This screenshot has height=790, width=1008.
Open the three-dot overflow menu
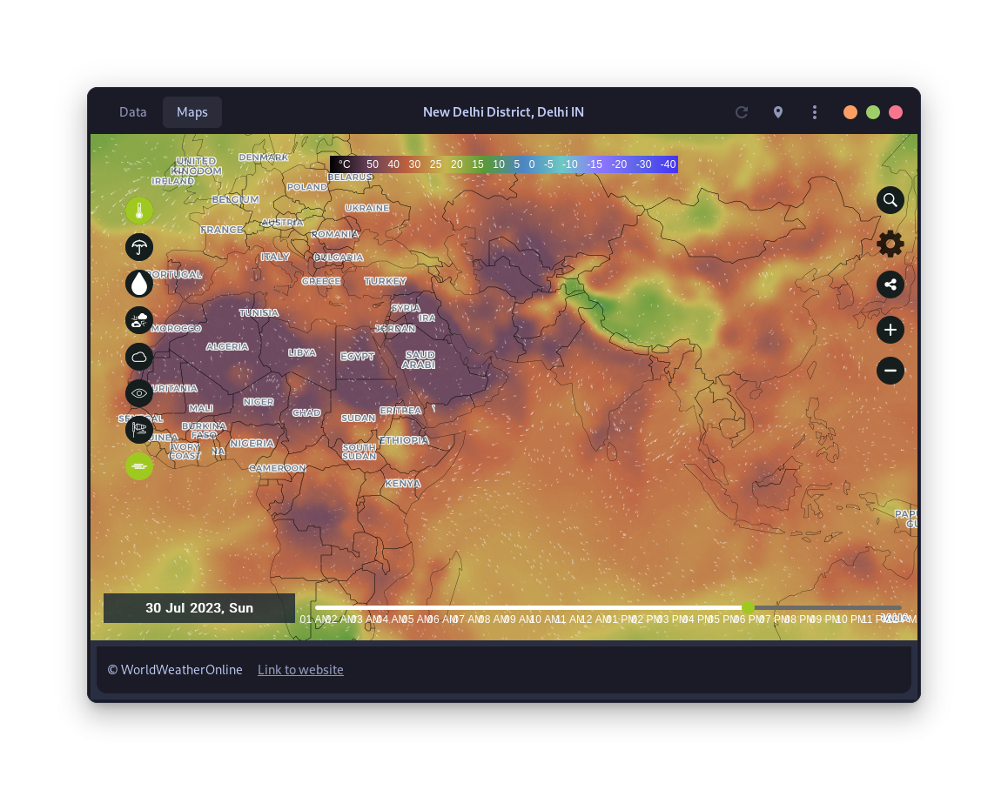(x=814, y=112)
